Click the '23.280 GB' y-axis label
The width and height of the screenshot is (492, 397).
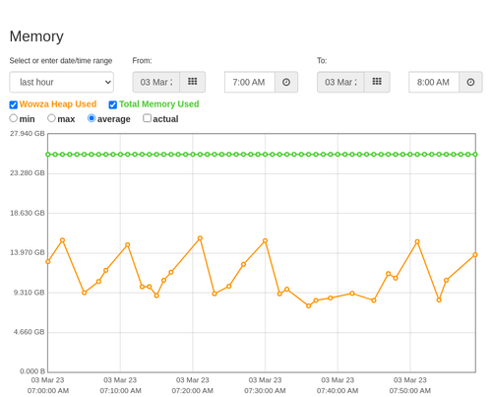(x=28, y=173)
